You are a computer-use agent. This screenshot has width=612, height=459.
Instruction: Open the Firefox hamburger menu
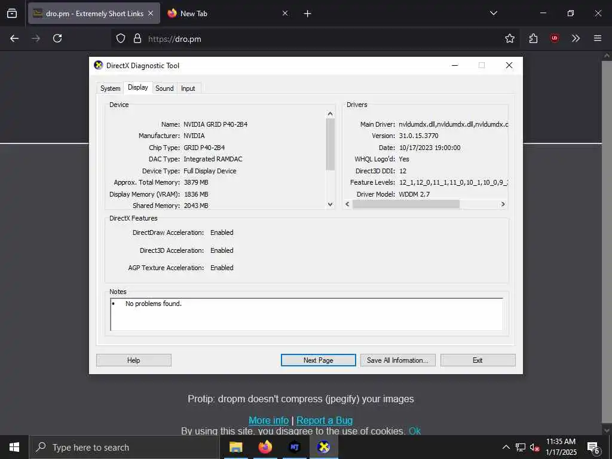[x=597, y=38]
